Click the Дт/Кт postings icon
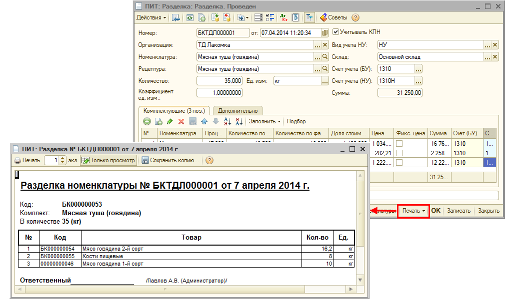Viewport: 506px width, 299px height. (x=283, y=17)
